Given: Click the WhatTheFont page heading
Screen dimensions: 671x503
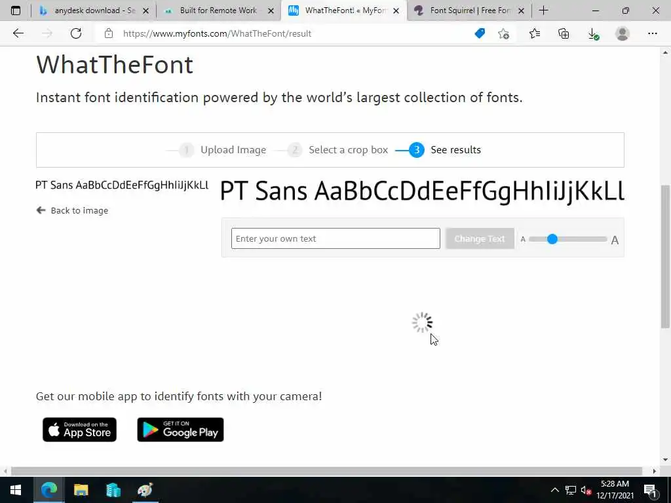Looking at the screenshot, I should click(115, 65).
